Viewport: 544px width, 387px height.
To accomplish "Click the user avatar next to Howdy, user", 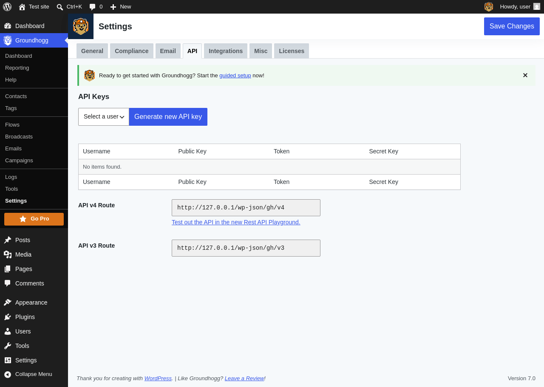I will point(537,7).
